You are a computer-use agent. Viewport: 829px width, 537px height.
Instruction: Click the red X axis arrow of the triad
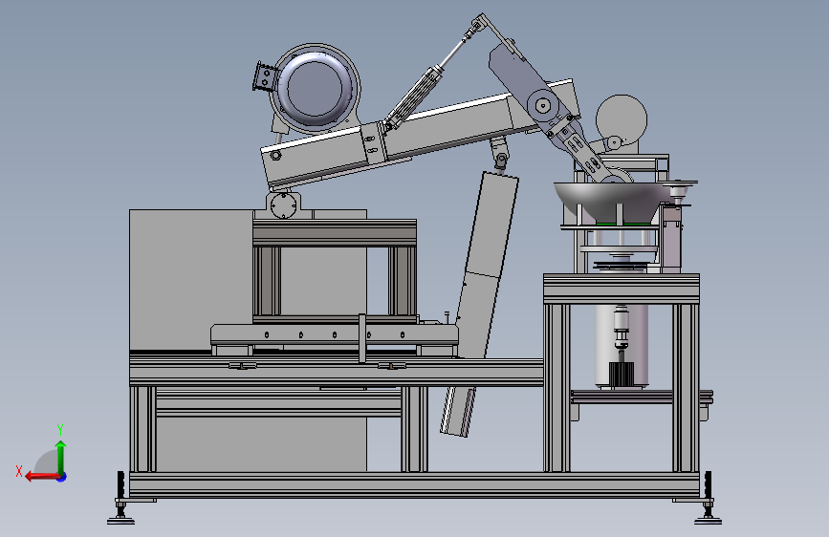pyautogui.click(x=42, y=477)
